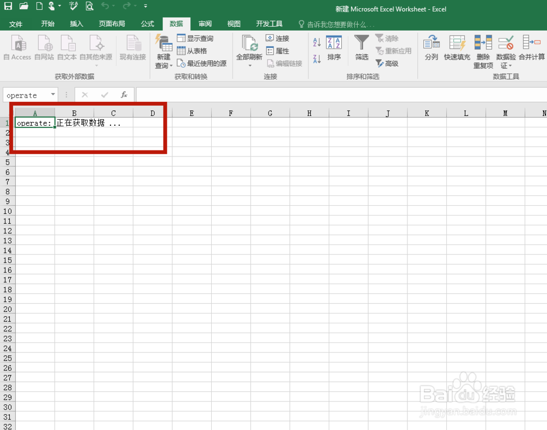Screen dimensions: 547x430
Task: Create a new blank workbook icon
Action: (x=39, y=6)
